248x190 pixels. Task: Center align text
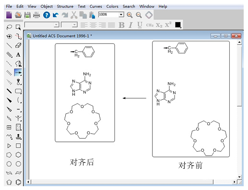(x=93, y=25)
